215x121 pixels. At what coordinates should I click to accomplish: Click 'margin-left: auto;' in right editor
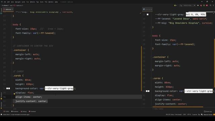tap(167, 61)
